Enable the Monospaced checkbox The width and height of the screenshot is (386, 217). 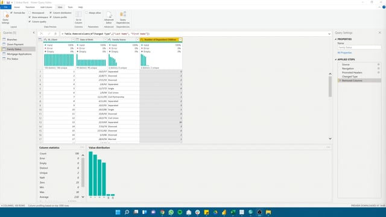click(30, 13)
